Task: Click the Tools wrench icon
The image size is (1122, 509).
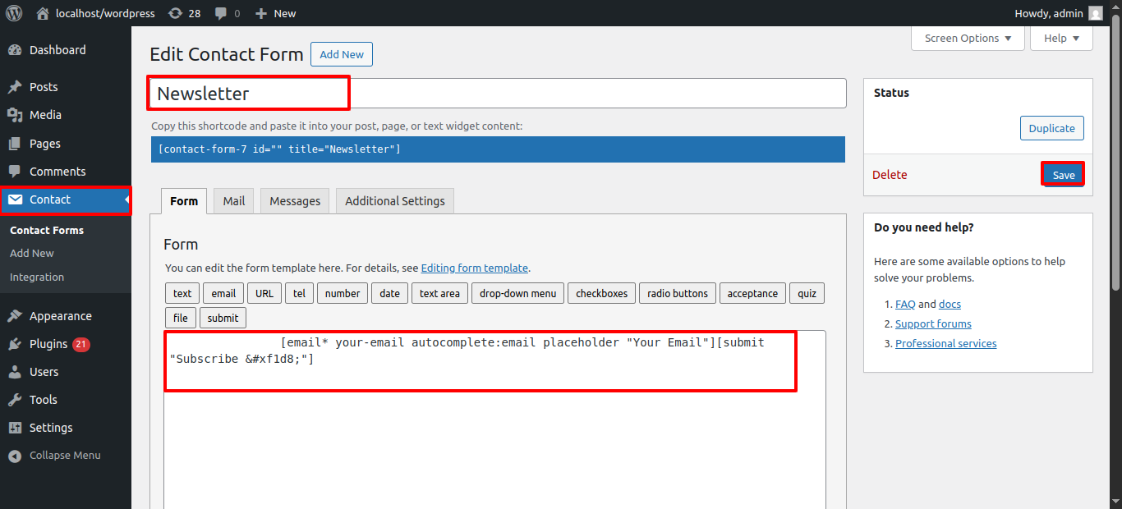Action: tap(15, 400)
